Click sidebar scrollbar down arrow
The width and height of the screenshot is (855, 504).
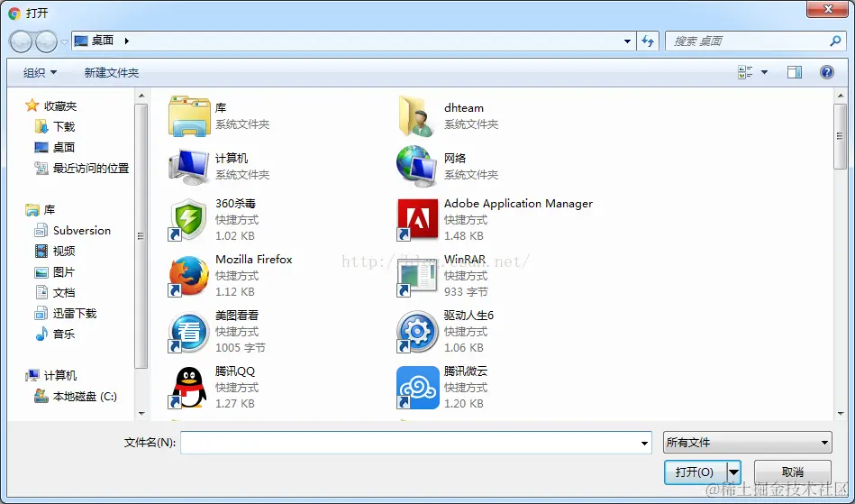[x=141, y=414]
